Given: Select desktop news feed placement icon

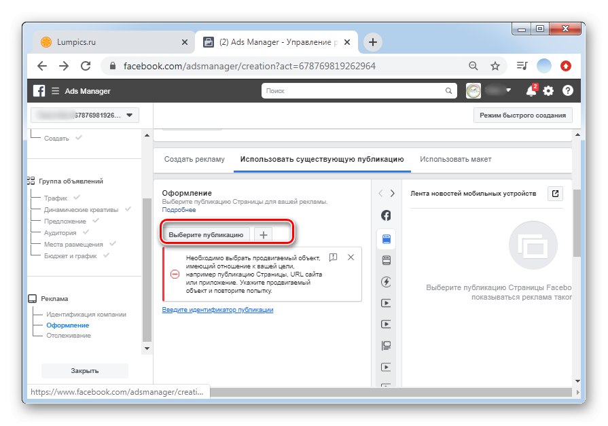Looking at the screenshot, I should pyautogui.click(x=387, y=260).
